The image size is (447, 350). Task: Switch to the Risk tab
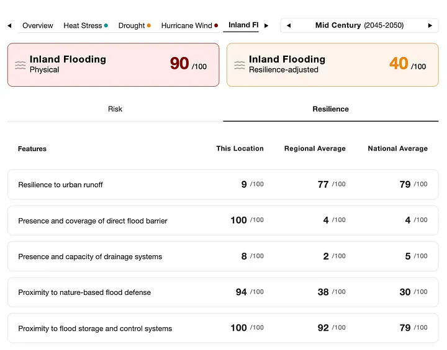pyautogui.click(x=115, y=109)
